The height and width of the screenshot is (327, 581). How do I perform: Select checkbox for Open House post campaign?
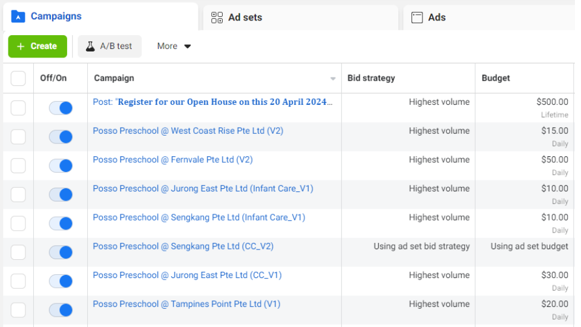tap(18, 108)
